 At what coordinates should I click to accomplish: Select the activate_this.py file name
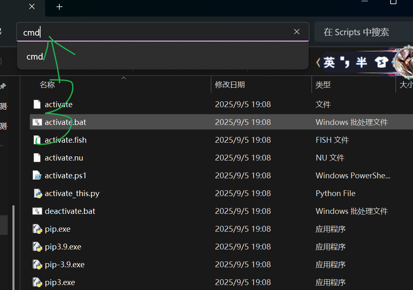[x=72, y=194]
